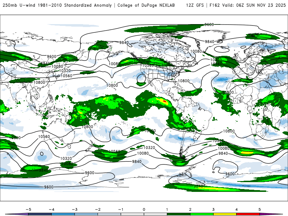The image size is (288, 216).
Task: Click the red maximum anomaly spot near Central America
Action: pyautogui.click(x=165, y=101)
